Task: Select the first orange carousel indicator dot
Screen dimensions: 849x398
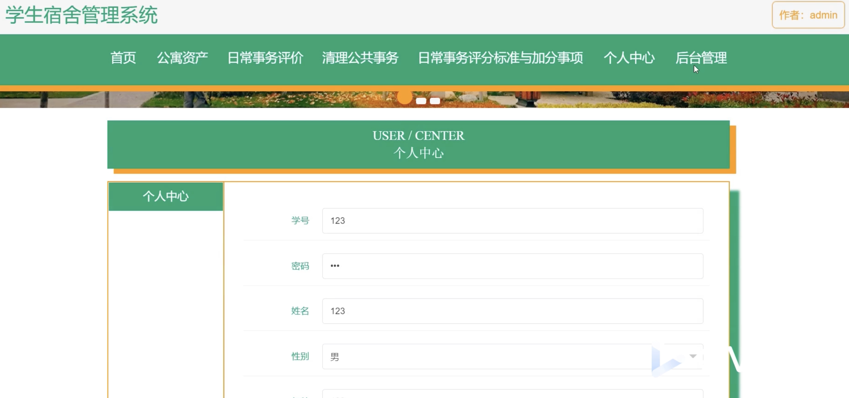Action: point(404,98)
